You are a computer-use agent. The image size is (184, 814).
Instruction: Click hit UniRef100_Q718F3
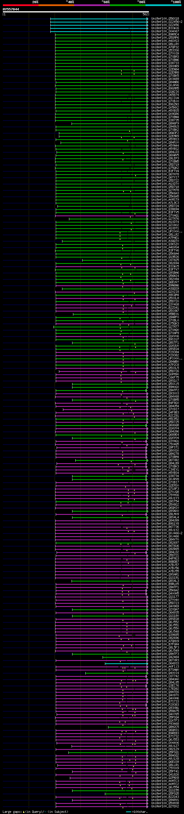pyautogui.click(x=165, y=489)
